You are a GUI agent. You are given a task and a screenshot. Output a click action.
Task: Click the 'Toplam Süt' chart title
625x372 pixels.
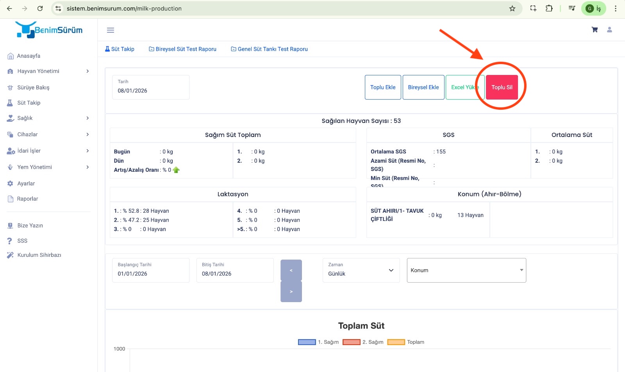pos(361,326)
